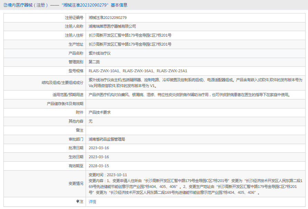This screenshot has height=209, width=308.
Task: Click the 变更情况 label
Action: (76, 184)
